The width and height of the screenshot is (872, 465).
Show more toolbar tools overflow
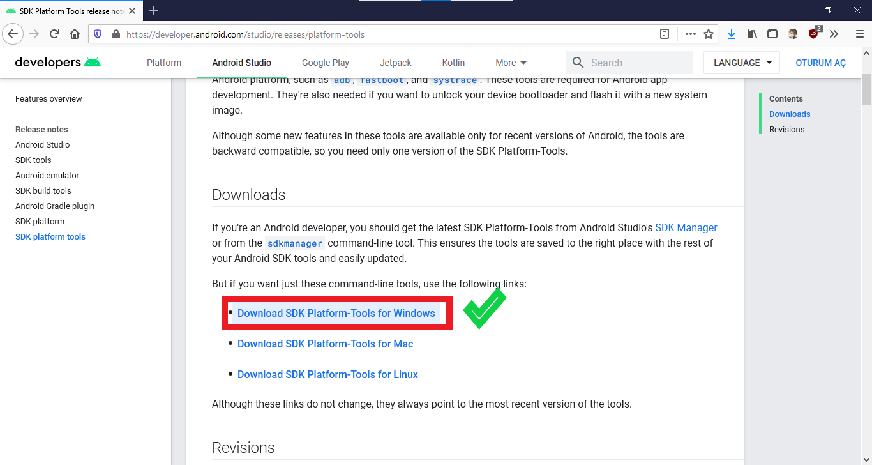[834, 34]
